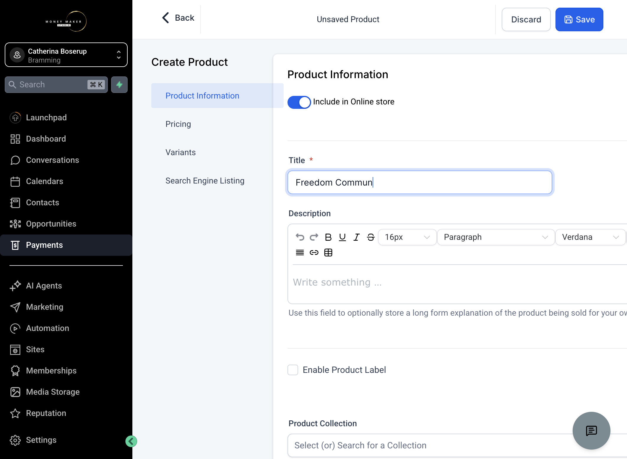Open the text alignment icon
This screenshot has height=459, width=627.
point(300,253)
